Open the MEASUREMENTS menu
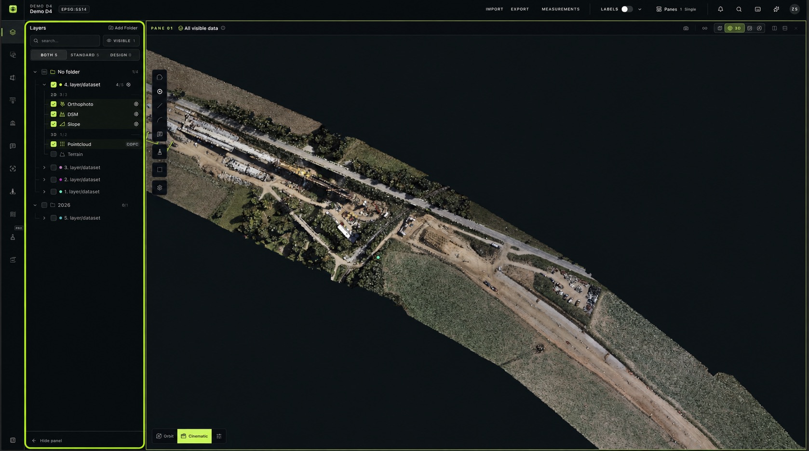The width and height of the screenshot is (809, 451). pyautogui.click(x=561, y=9)
